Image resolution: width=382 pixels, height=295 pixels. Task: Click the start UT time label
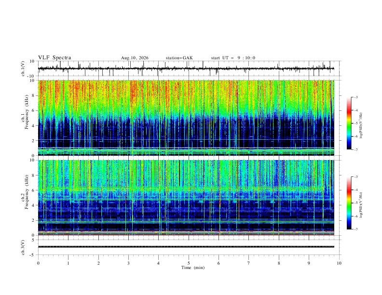[233, 58]
